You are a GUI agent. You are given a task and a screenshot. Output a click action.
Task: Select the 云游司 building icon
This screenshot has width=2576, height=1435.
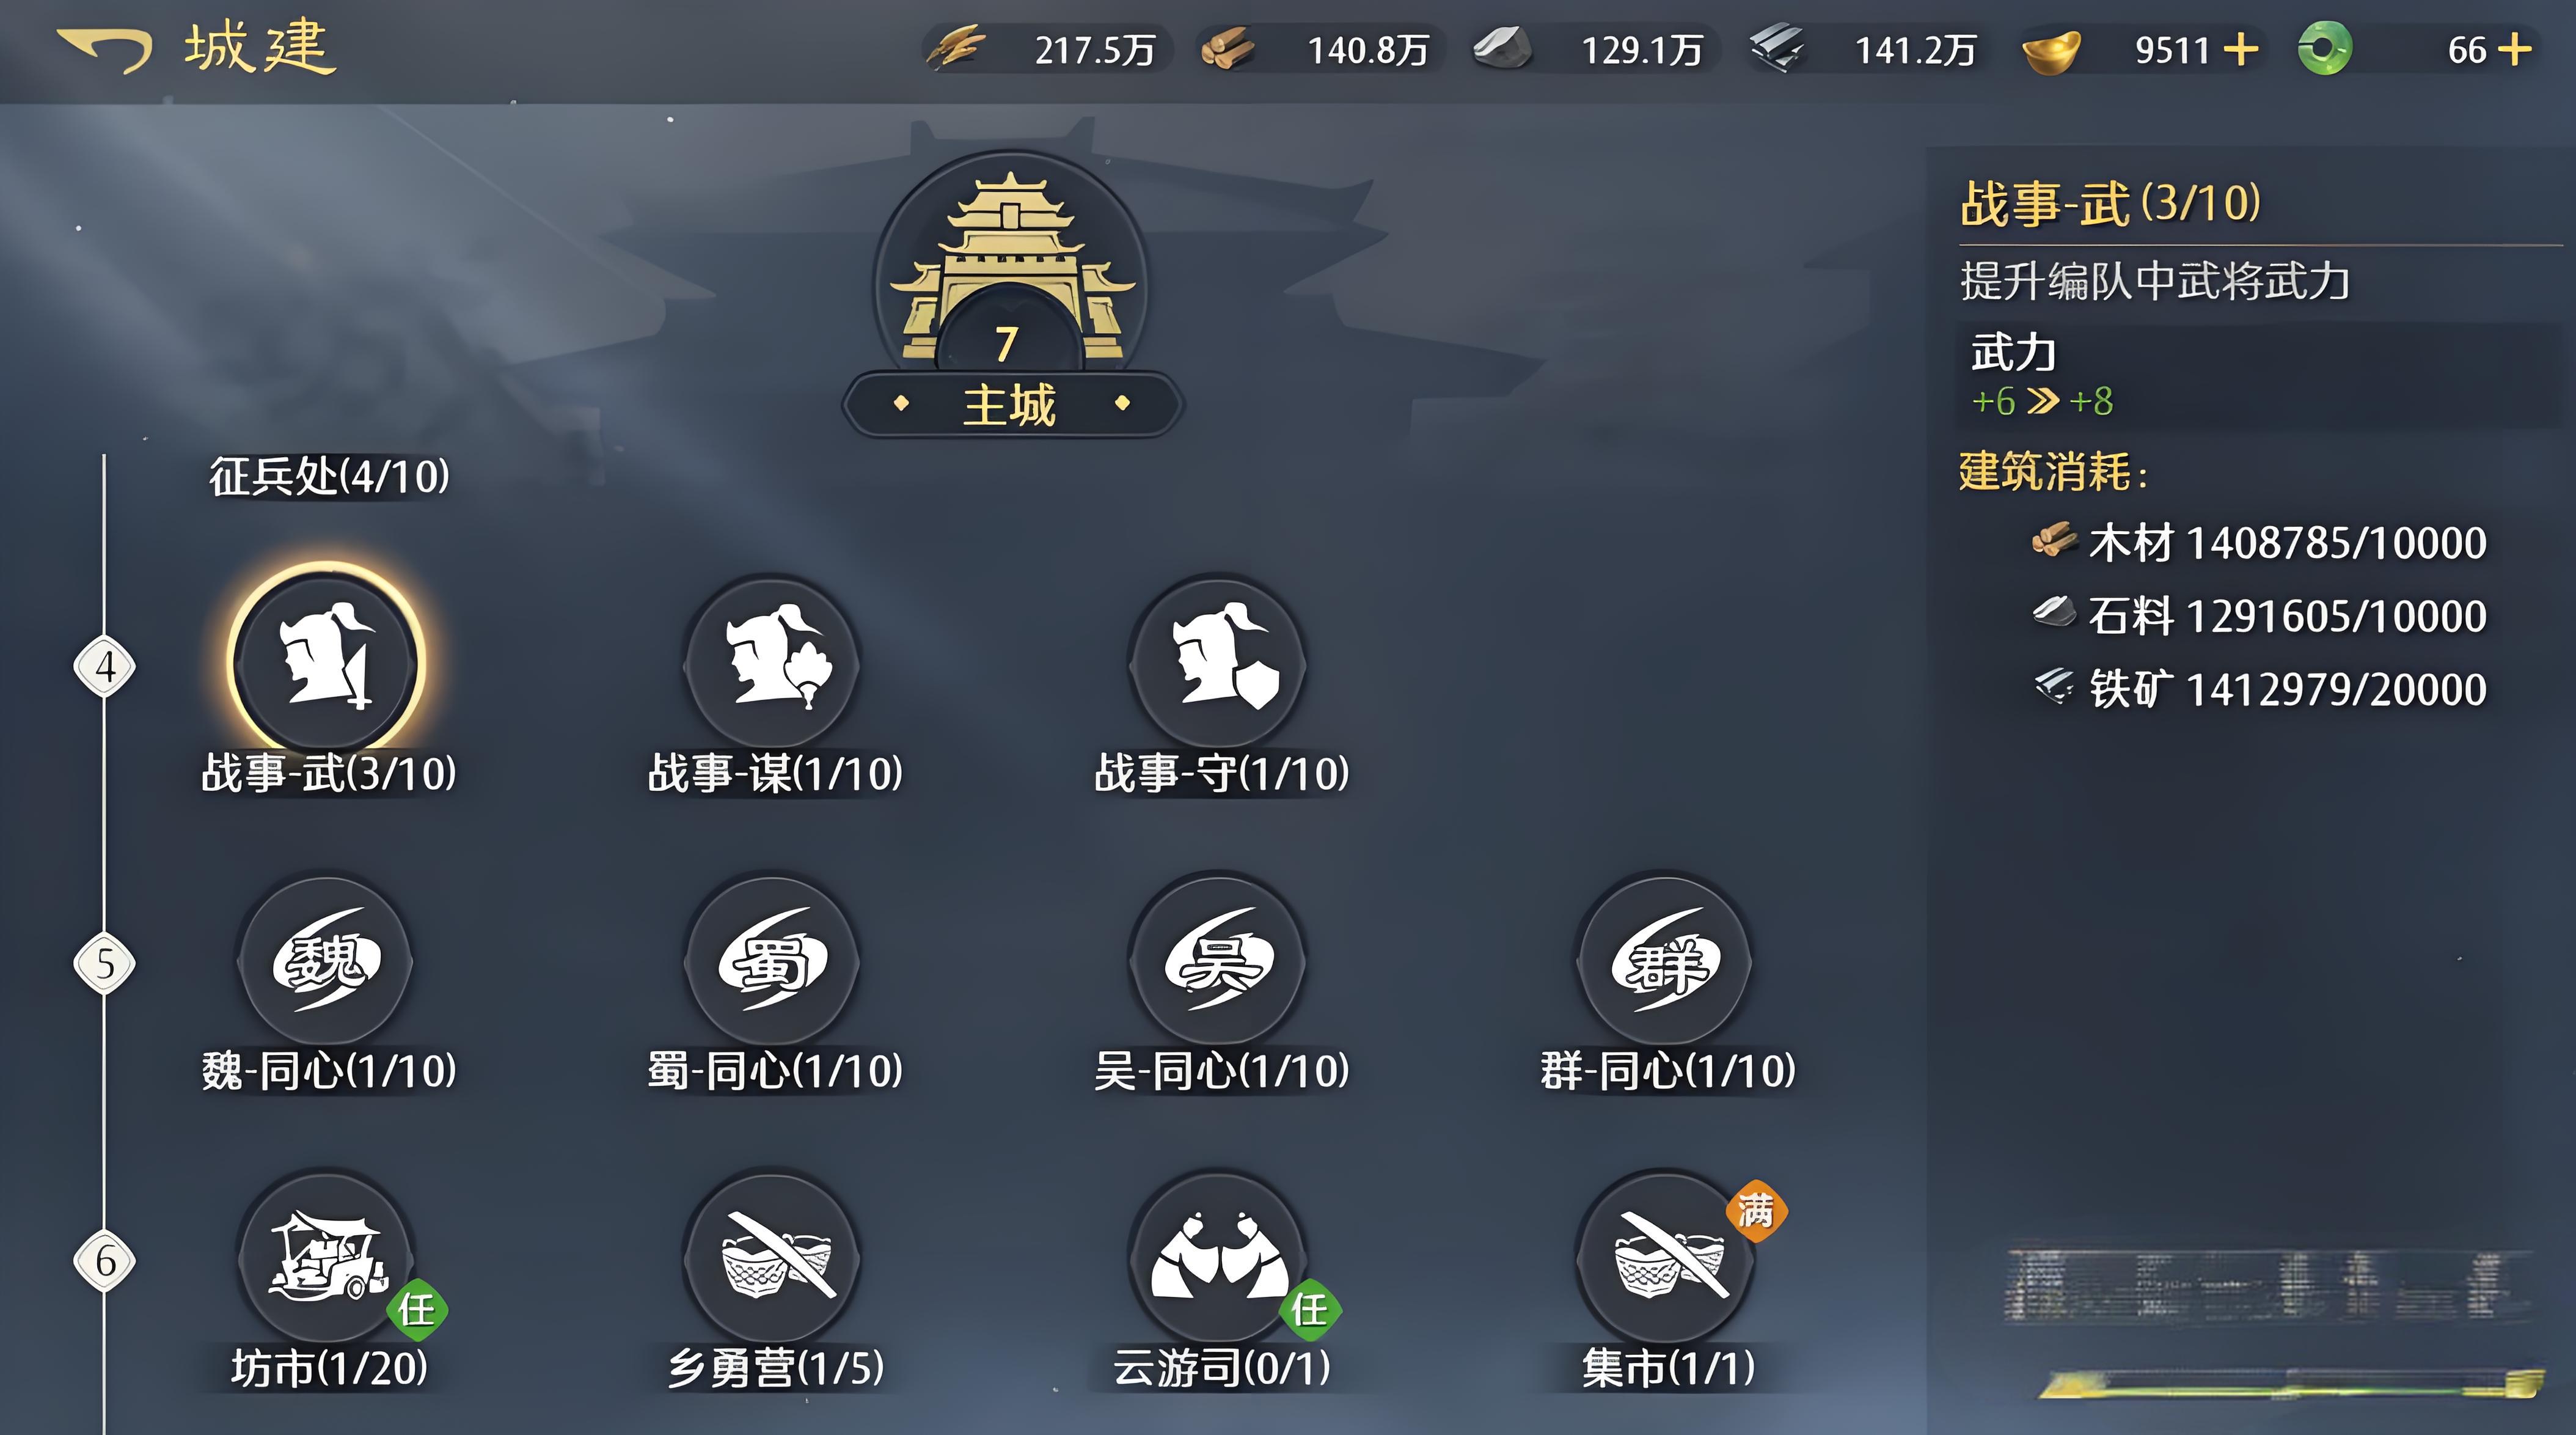tap(1219, 1258)
